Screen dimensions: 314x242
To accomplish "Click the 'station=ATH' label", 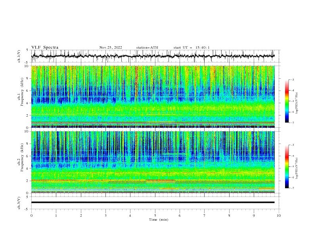I will (x=147, y=47).
